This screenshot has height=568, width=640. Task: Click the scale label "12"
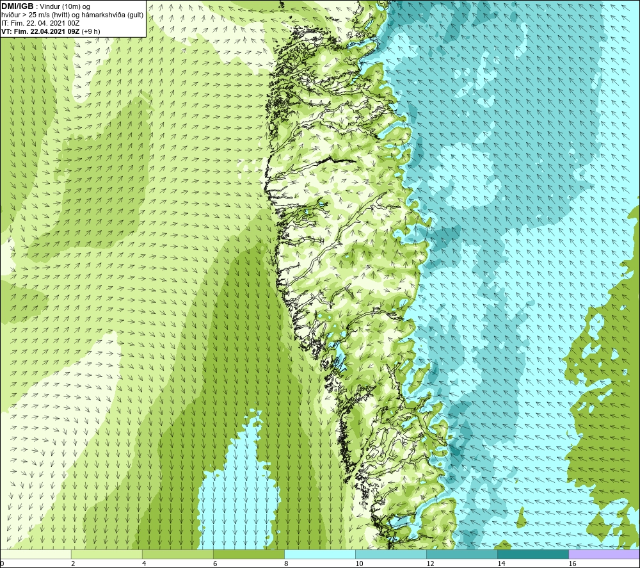click(430, 564)
